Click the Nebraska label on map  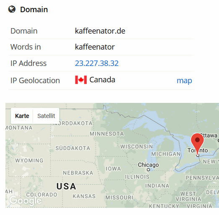[78, 173]
